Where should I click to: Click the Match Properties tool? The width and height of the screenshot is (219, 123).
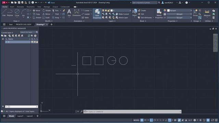[159, 14]
